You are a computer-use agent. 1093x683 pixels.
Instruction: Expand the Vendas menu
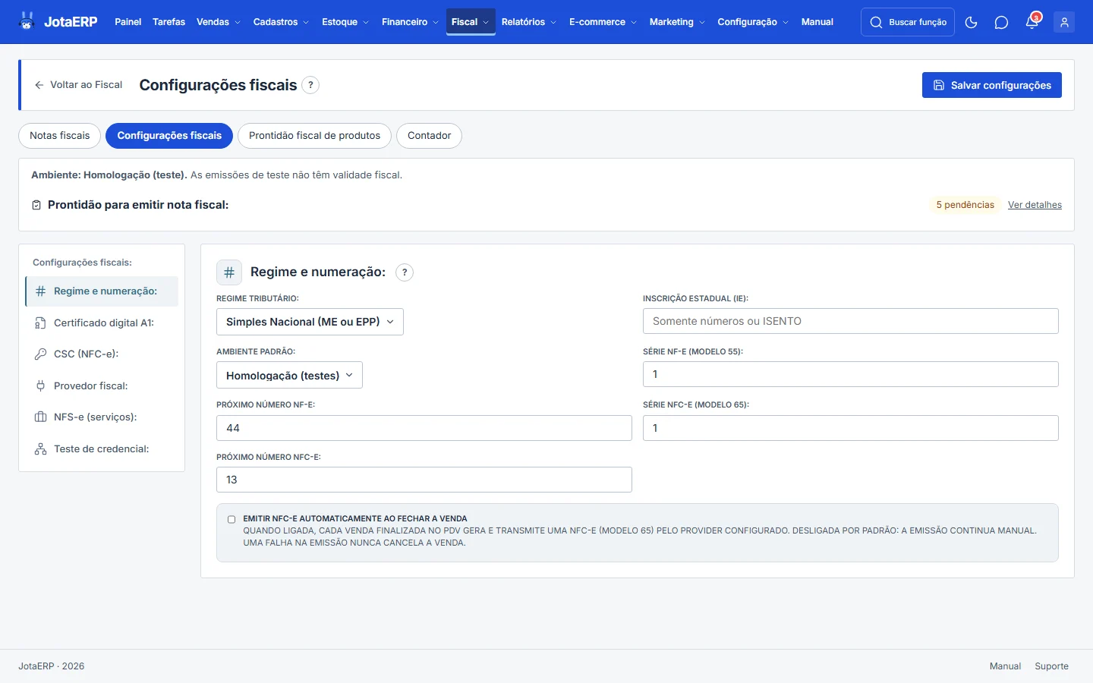pyautogui.click(x=218, y=22)
